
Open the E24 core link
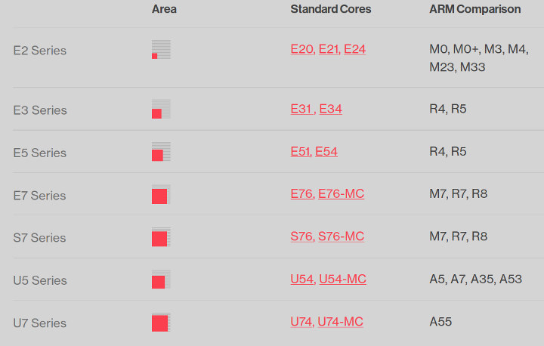(354, 49)
